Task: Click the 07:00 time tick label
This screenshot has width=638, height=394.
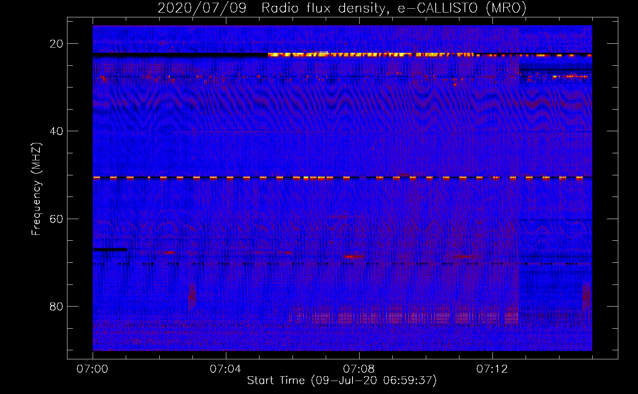Action: pyautogui.click(x=92, y=369)
